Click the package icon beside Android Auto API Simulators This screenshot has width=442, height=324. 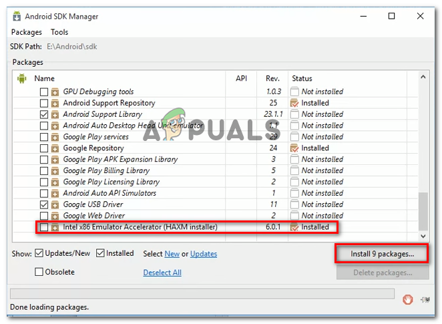[x=55, y=194]
